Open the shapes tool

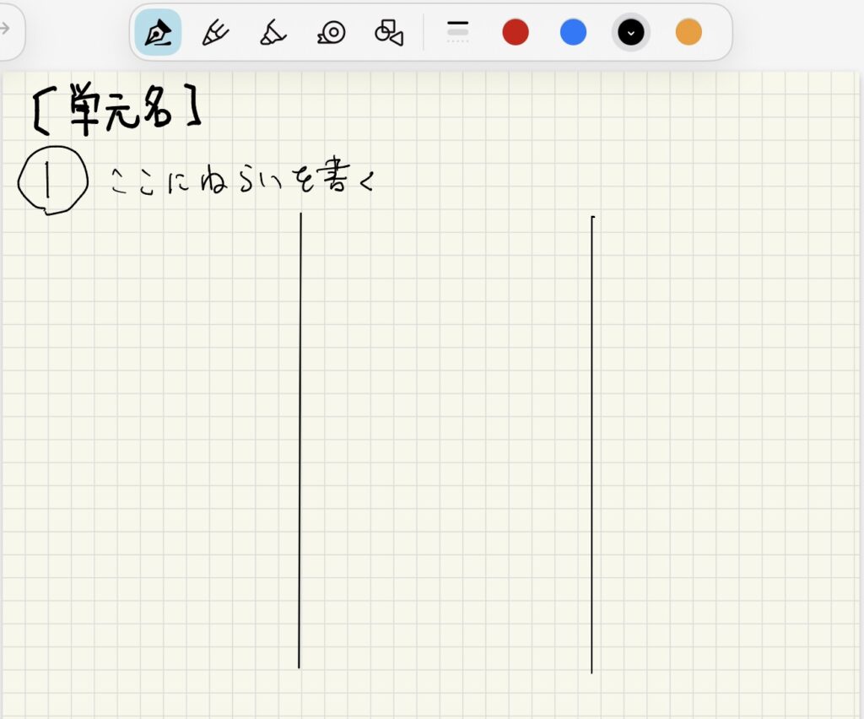point(389,33)
